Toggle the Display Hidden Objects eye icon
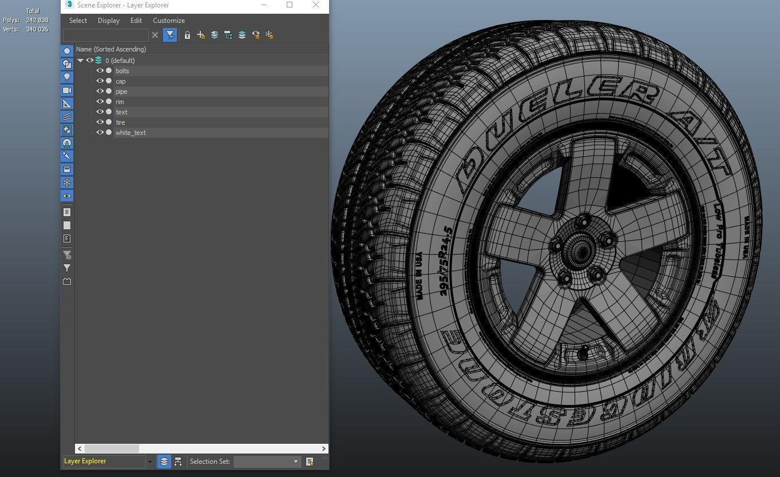The width and height of the screenshot is (780, 477). [67, 196]
